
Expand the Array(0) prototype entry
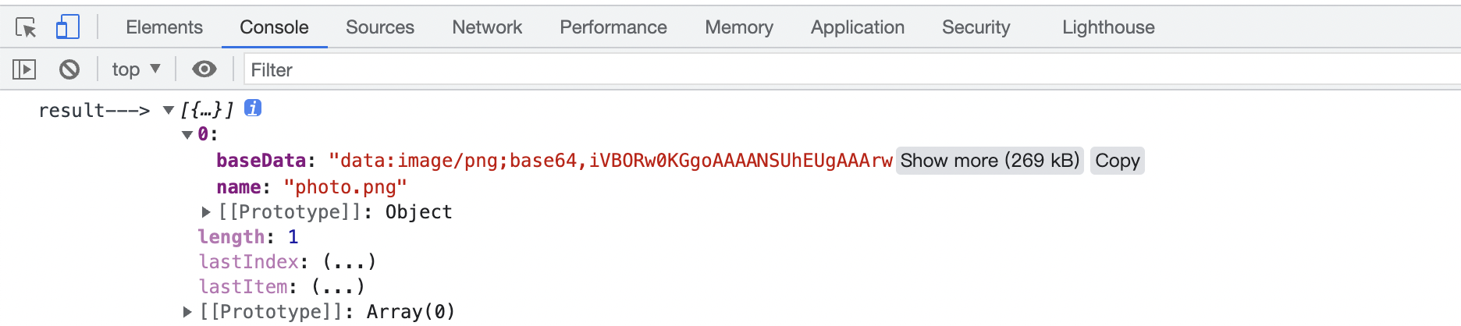[x=187, y=311]
